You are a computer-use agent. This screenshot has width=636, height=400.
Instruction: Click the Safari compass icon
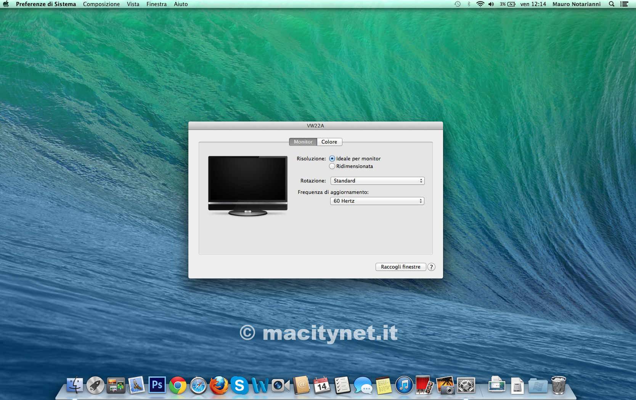198,386
